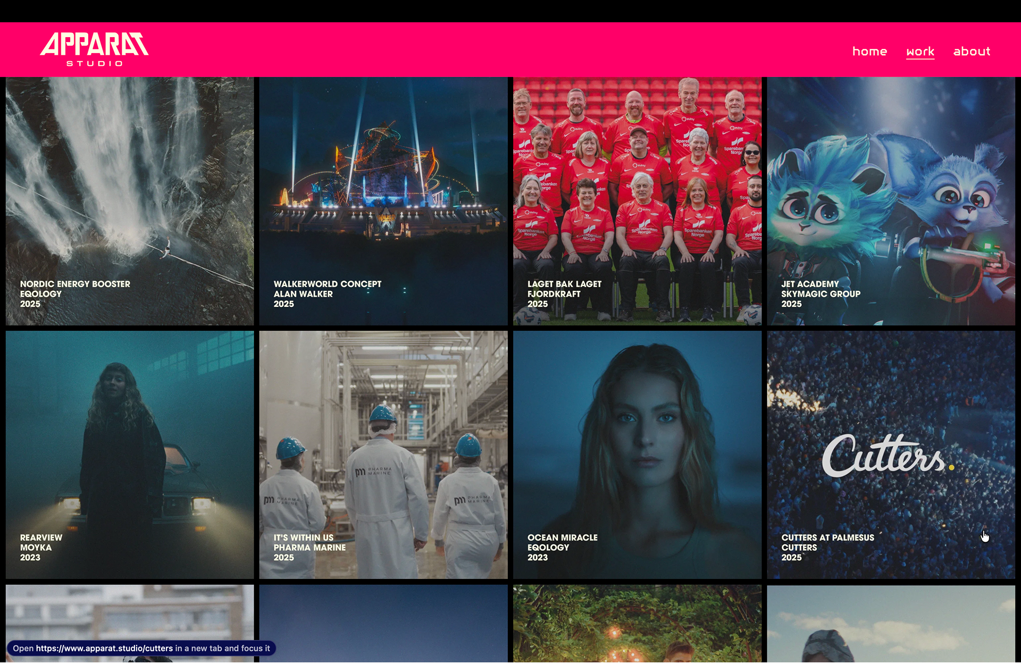
Task: Go to the home page
Action: (x=869, y=52)
